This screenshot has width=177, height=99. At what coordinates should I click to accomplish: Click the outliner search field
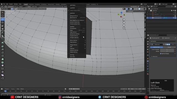click(x=161, y=7)
